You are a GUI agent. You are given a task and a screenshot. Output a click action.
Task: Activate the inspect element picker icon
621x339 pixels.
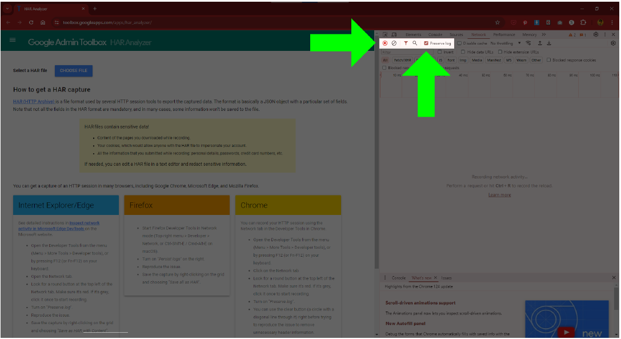(x=385, y=35)
